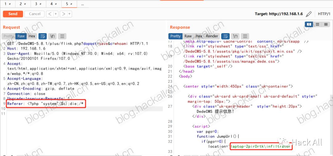Click the HTTP/1 protocol selector
333x156 pixels.
324,14
